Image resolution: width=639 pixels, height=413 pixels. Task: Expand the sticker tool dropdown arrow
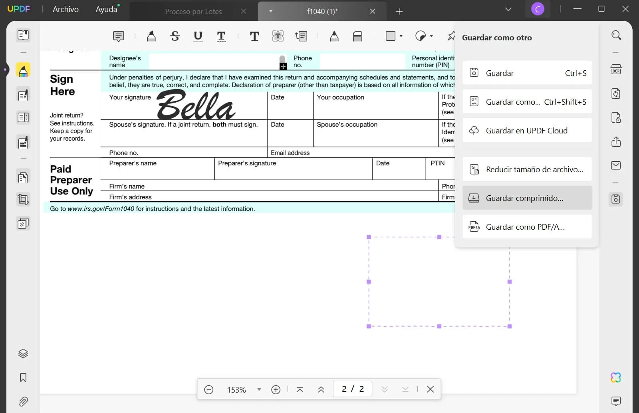431,36
